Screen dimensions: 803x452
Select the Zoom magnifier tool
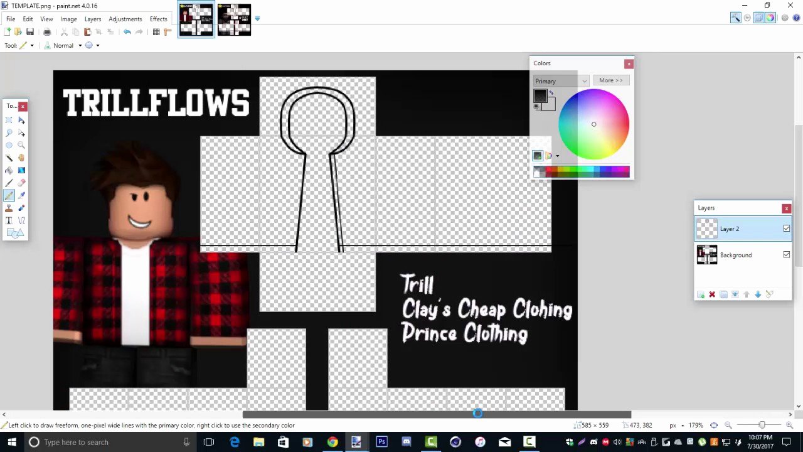[x=21, y=145]
